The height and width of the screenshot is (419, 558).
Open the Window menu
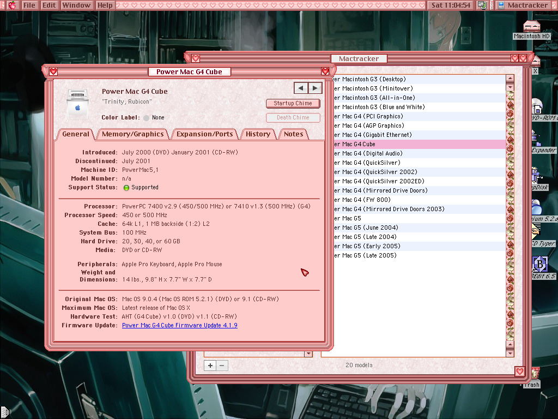[76, 5]
